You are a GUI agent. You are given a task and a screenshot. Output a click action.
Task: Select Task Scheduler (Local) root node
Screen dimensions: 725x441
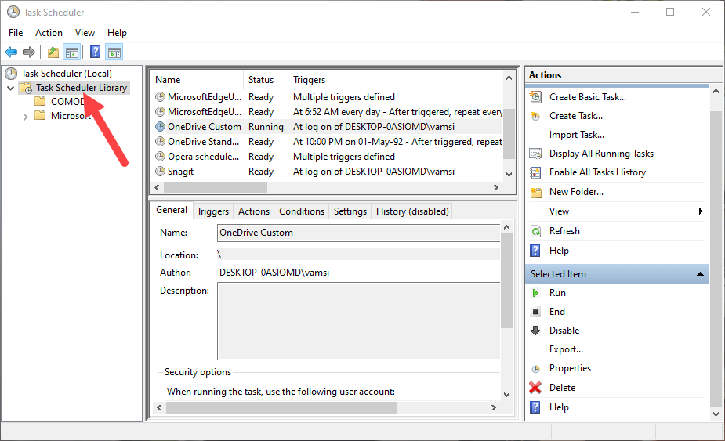tap(67, 74)
